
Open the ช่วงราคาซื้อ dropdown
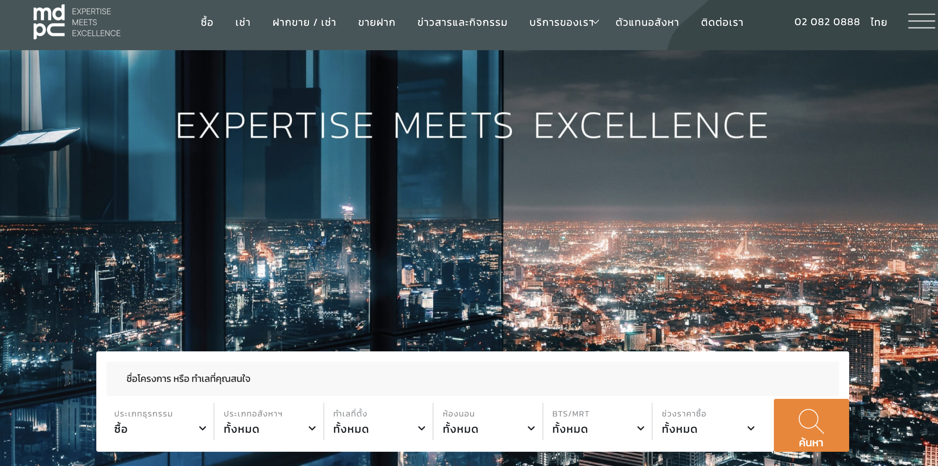click(708, 422)
